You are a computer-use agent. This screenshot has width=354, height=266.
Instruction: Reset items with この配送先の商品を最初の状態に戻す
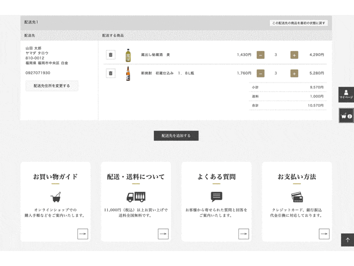299,23
